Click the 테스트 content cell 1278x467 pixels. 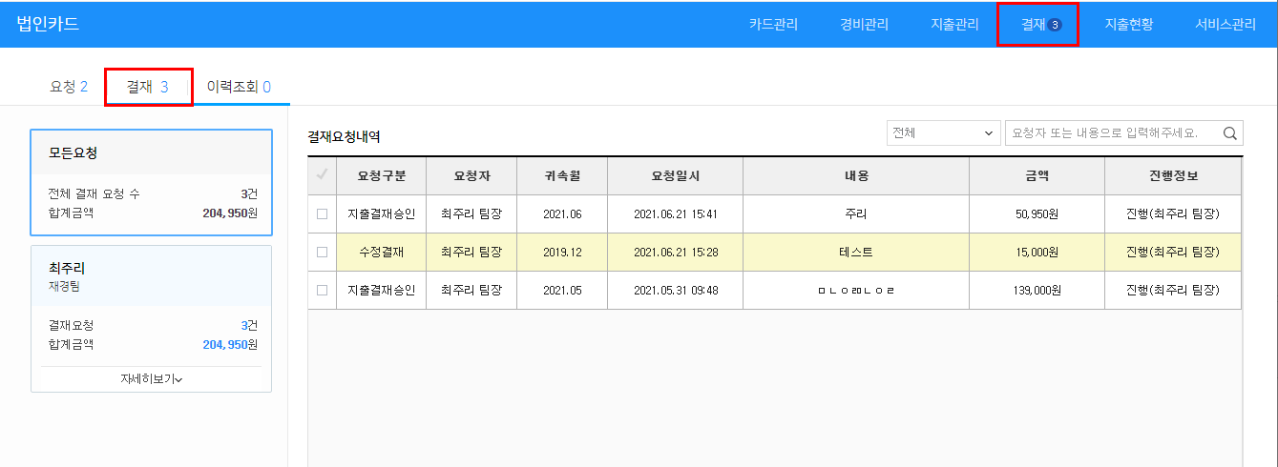click(x=855, y=253)
